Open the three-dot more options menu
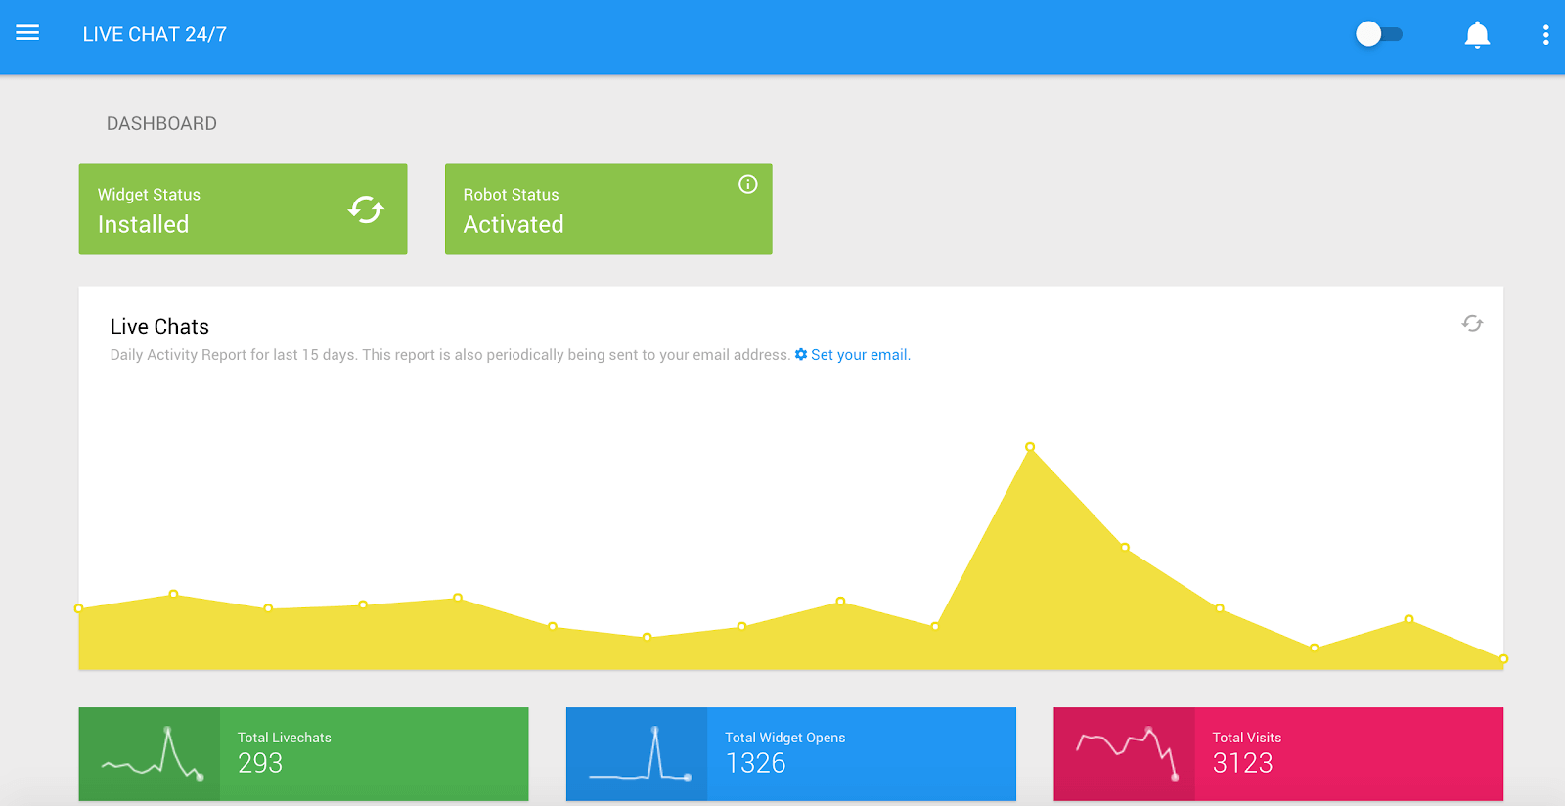 coord(1545,35)
